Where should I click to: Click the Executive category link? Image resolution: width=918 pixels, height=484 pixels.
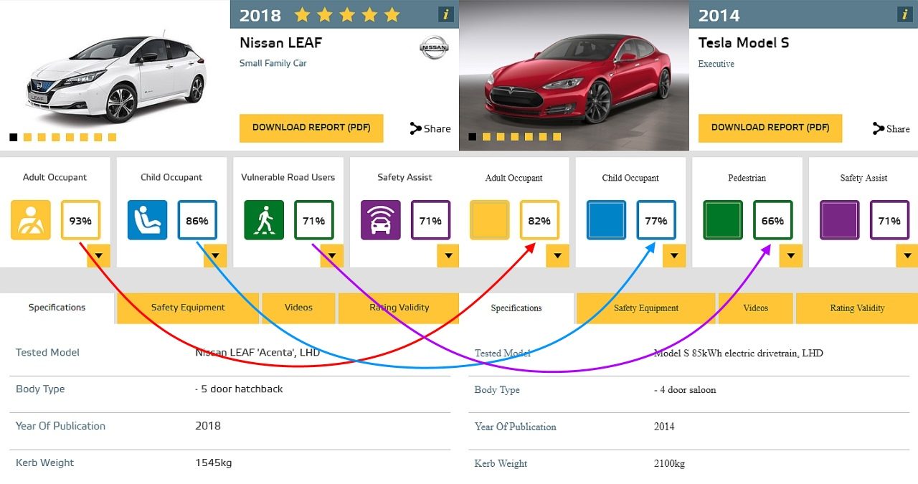tap(716, 64)
